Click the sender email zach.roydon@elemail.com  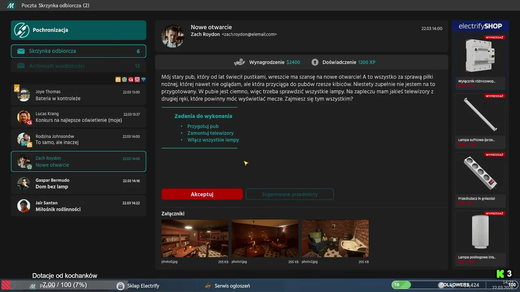coord(249,34)
